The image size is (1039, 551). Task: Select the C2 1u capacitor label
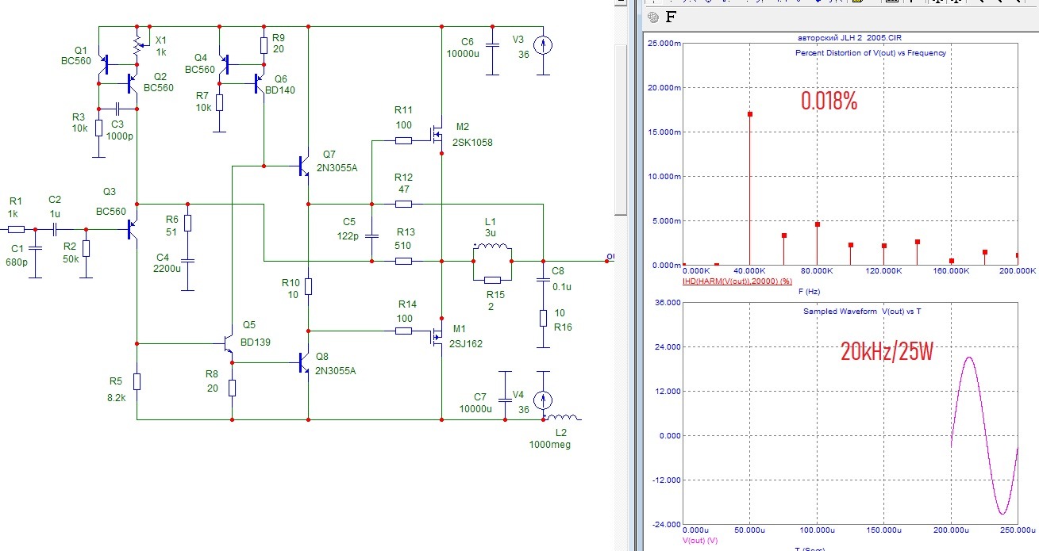[x=55, y=209]
